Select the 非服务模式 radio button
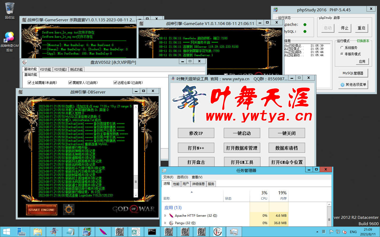Viewport: 380px width, 237px height. click(342, 54)
